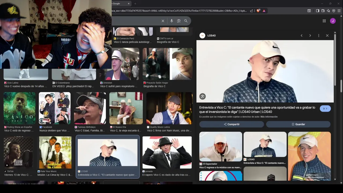
Task: Click 'Vico C regresa a la música' caption
Action: tap(220, 168)
